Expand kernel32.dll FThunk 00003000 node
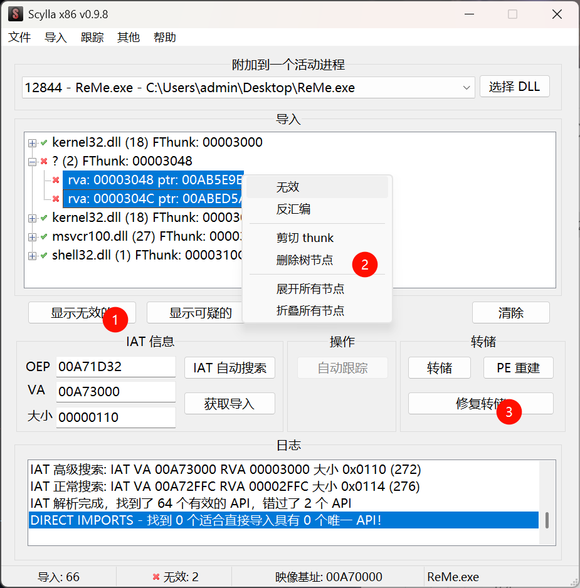This screenshot has width=580, height=588. point(32,144)
